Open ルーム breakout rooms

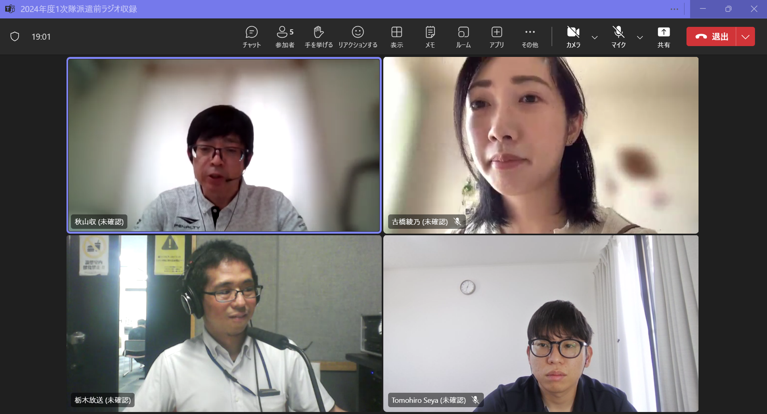[463, 37]
